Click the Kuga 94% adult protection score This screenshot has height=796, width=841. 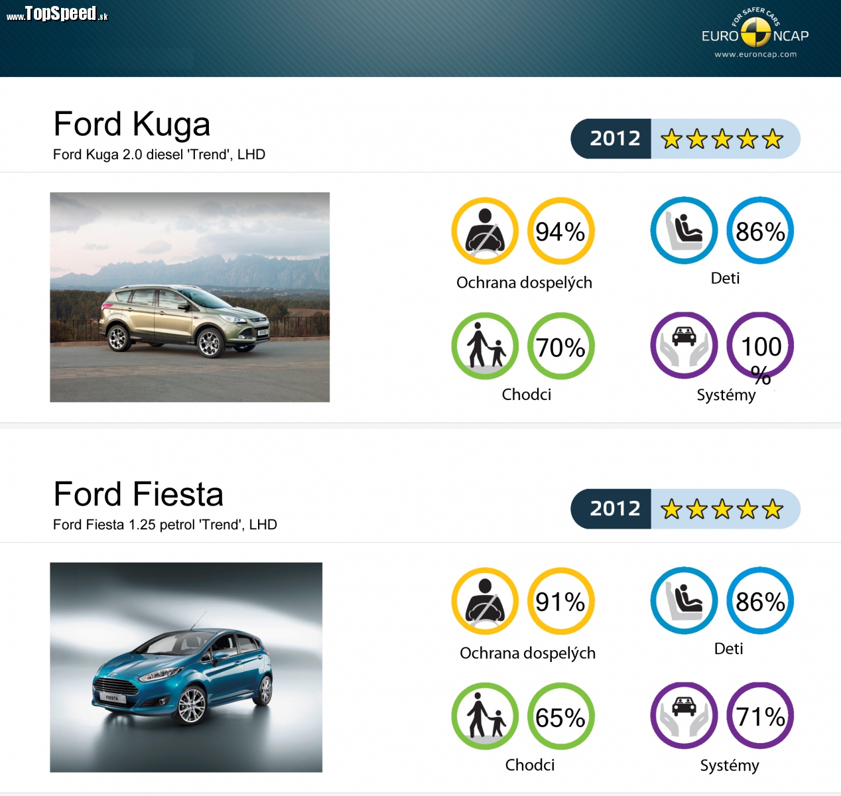(561, 231)
